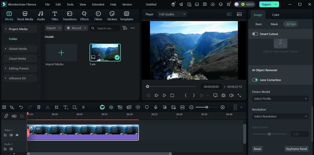Open the Edit menu
314x155 pixels.
(58, 4)
